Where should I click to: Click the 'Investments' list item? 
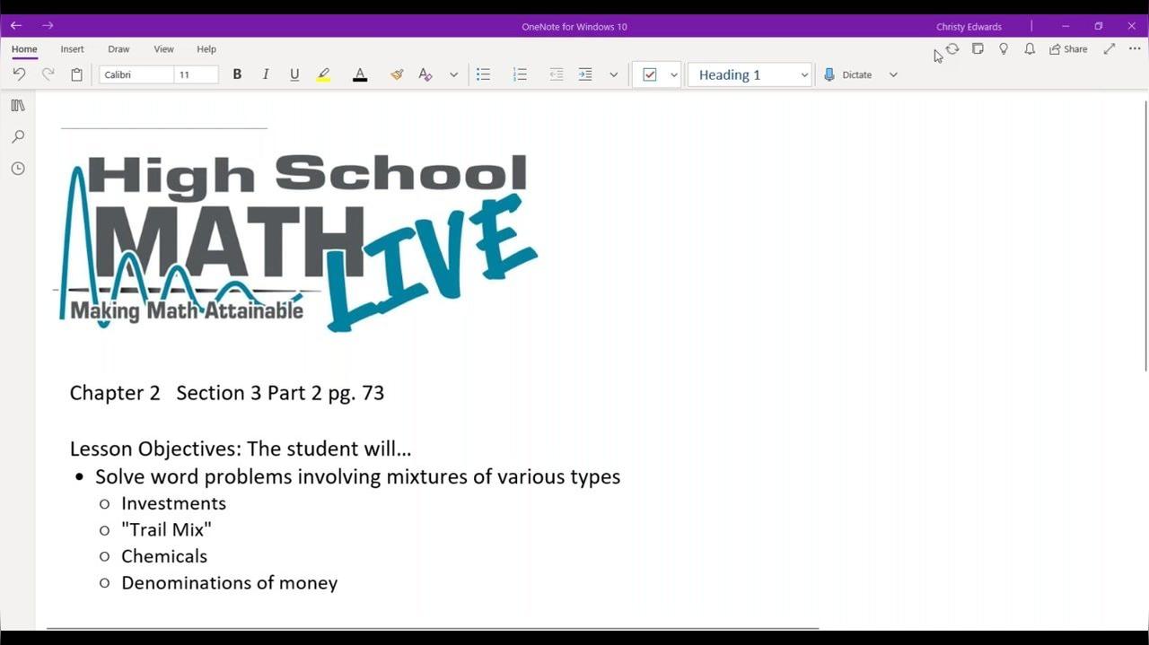click(173, 503)
